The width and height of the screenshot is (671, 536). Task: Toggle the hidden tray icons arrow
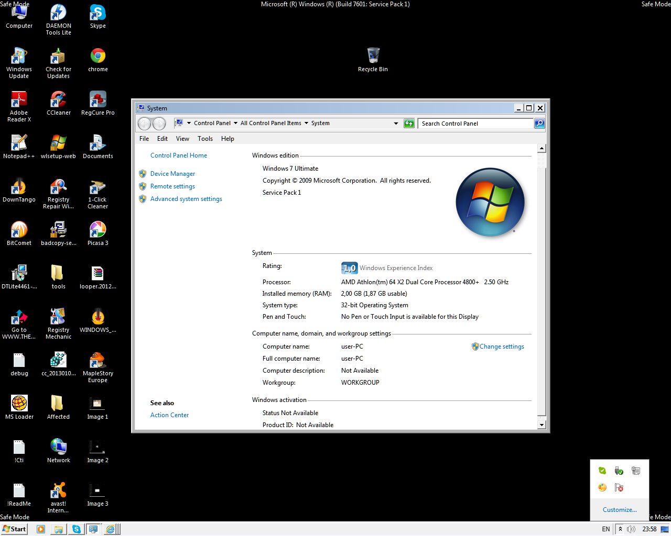tap(620, 529)
